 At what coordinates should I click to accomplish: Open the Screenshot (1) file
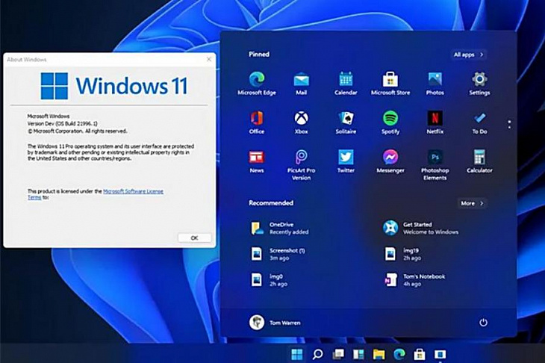278,254
